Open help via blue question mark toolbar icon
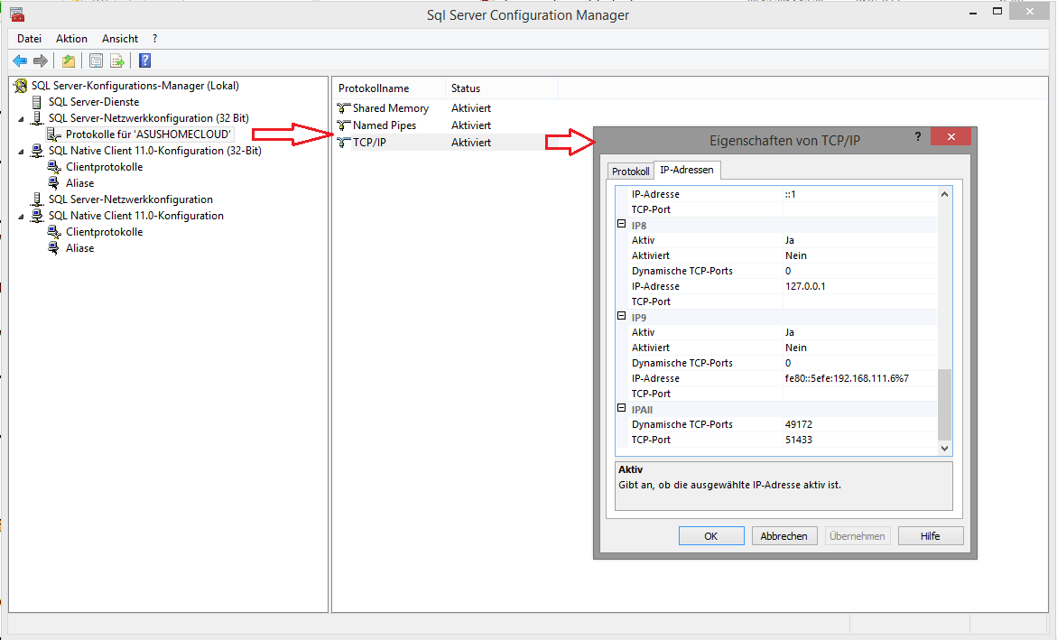The height and width of the screenshot is (640, 1057). point(144,60)
